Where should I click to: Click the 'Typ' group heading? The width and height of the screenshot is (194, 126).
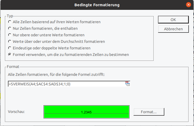point(10,16)
